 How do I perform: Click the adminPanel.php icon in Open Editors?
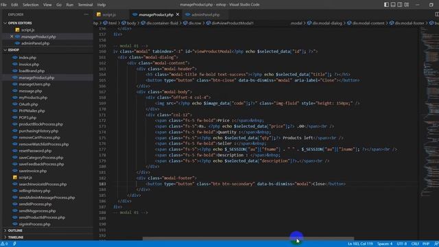click(x=17, y=43)
